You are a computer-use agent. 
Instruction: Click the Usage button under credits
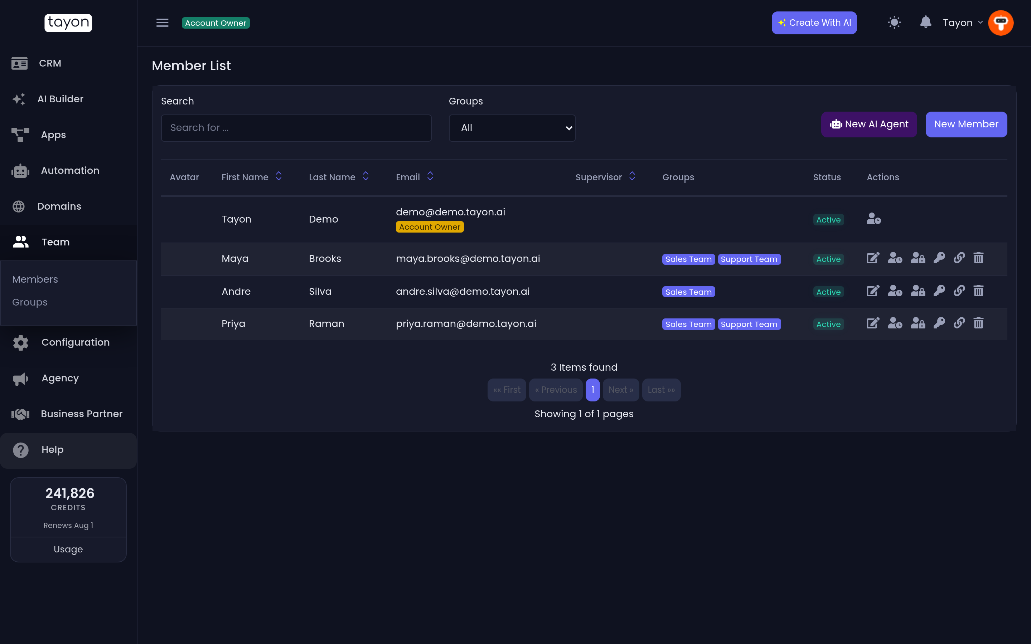68,549
